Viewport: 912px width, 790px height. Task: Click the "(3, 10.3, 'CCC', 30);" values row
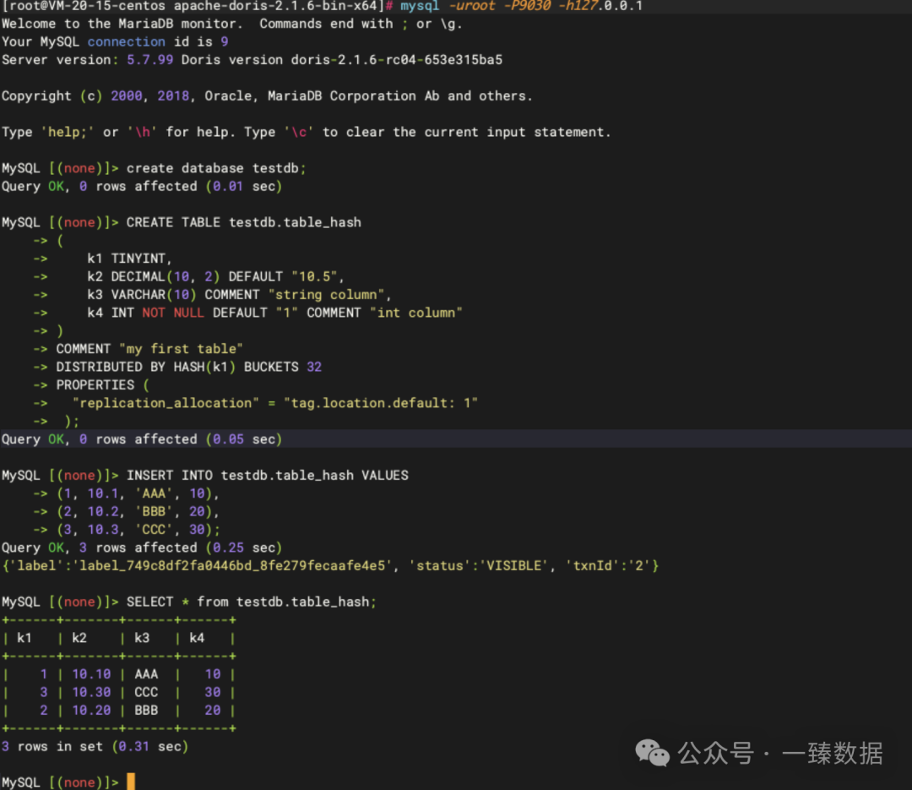tap(138, 529)
